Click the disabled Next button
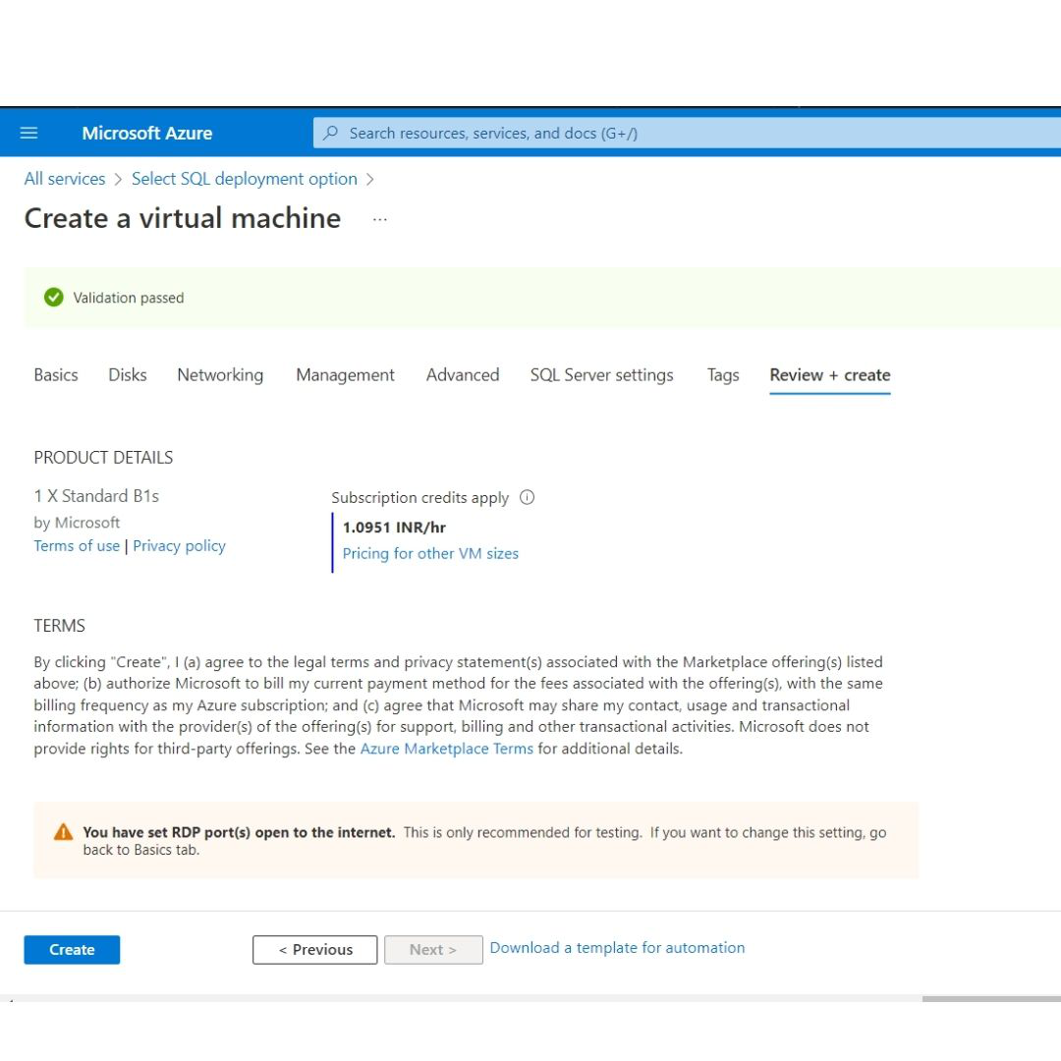Screen dimensions: 1061x1061 [433, 949]
